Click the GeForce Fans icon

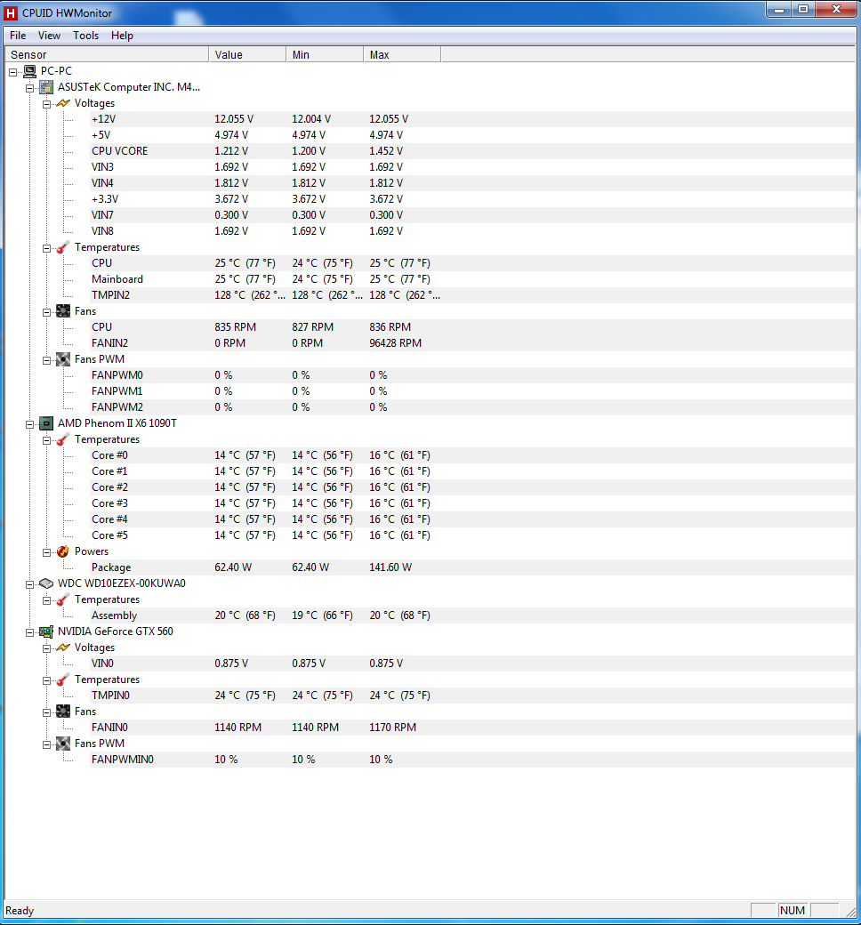pos(63,712)
